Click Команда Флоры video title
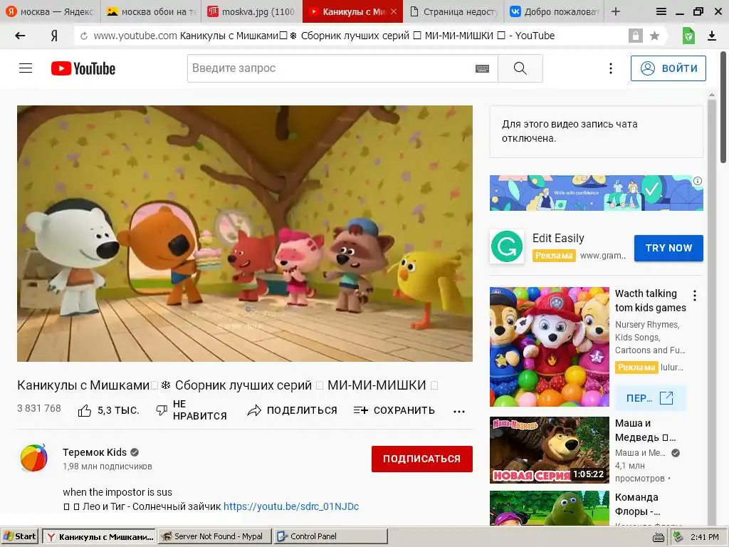Screen dimensions: 729x547 (x=637, y=504)
